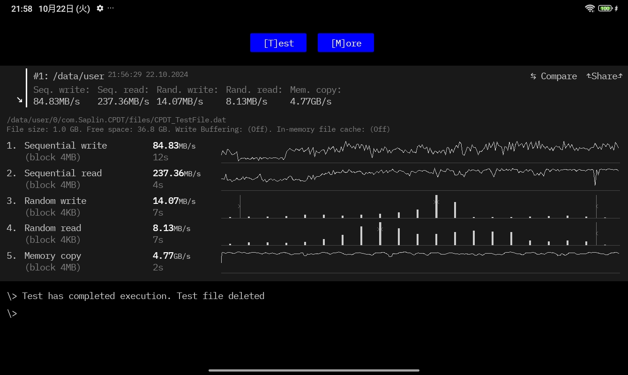Tap the summary Rand. write 14.07MB/s value

tap(180, 101)
